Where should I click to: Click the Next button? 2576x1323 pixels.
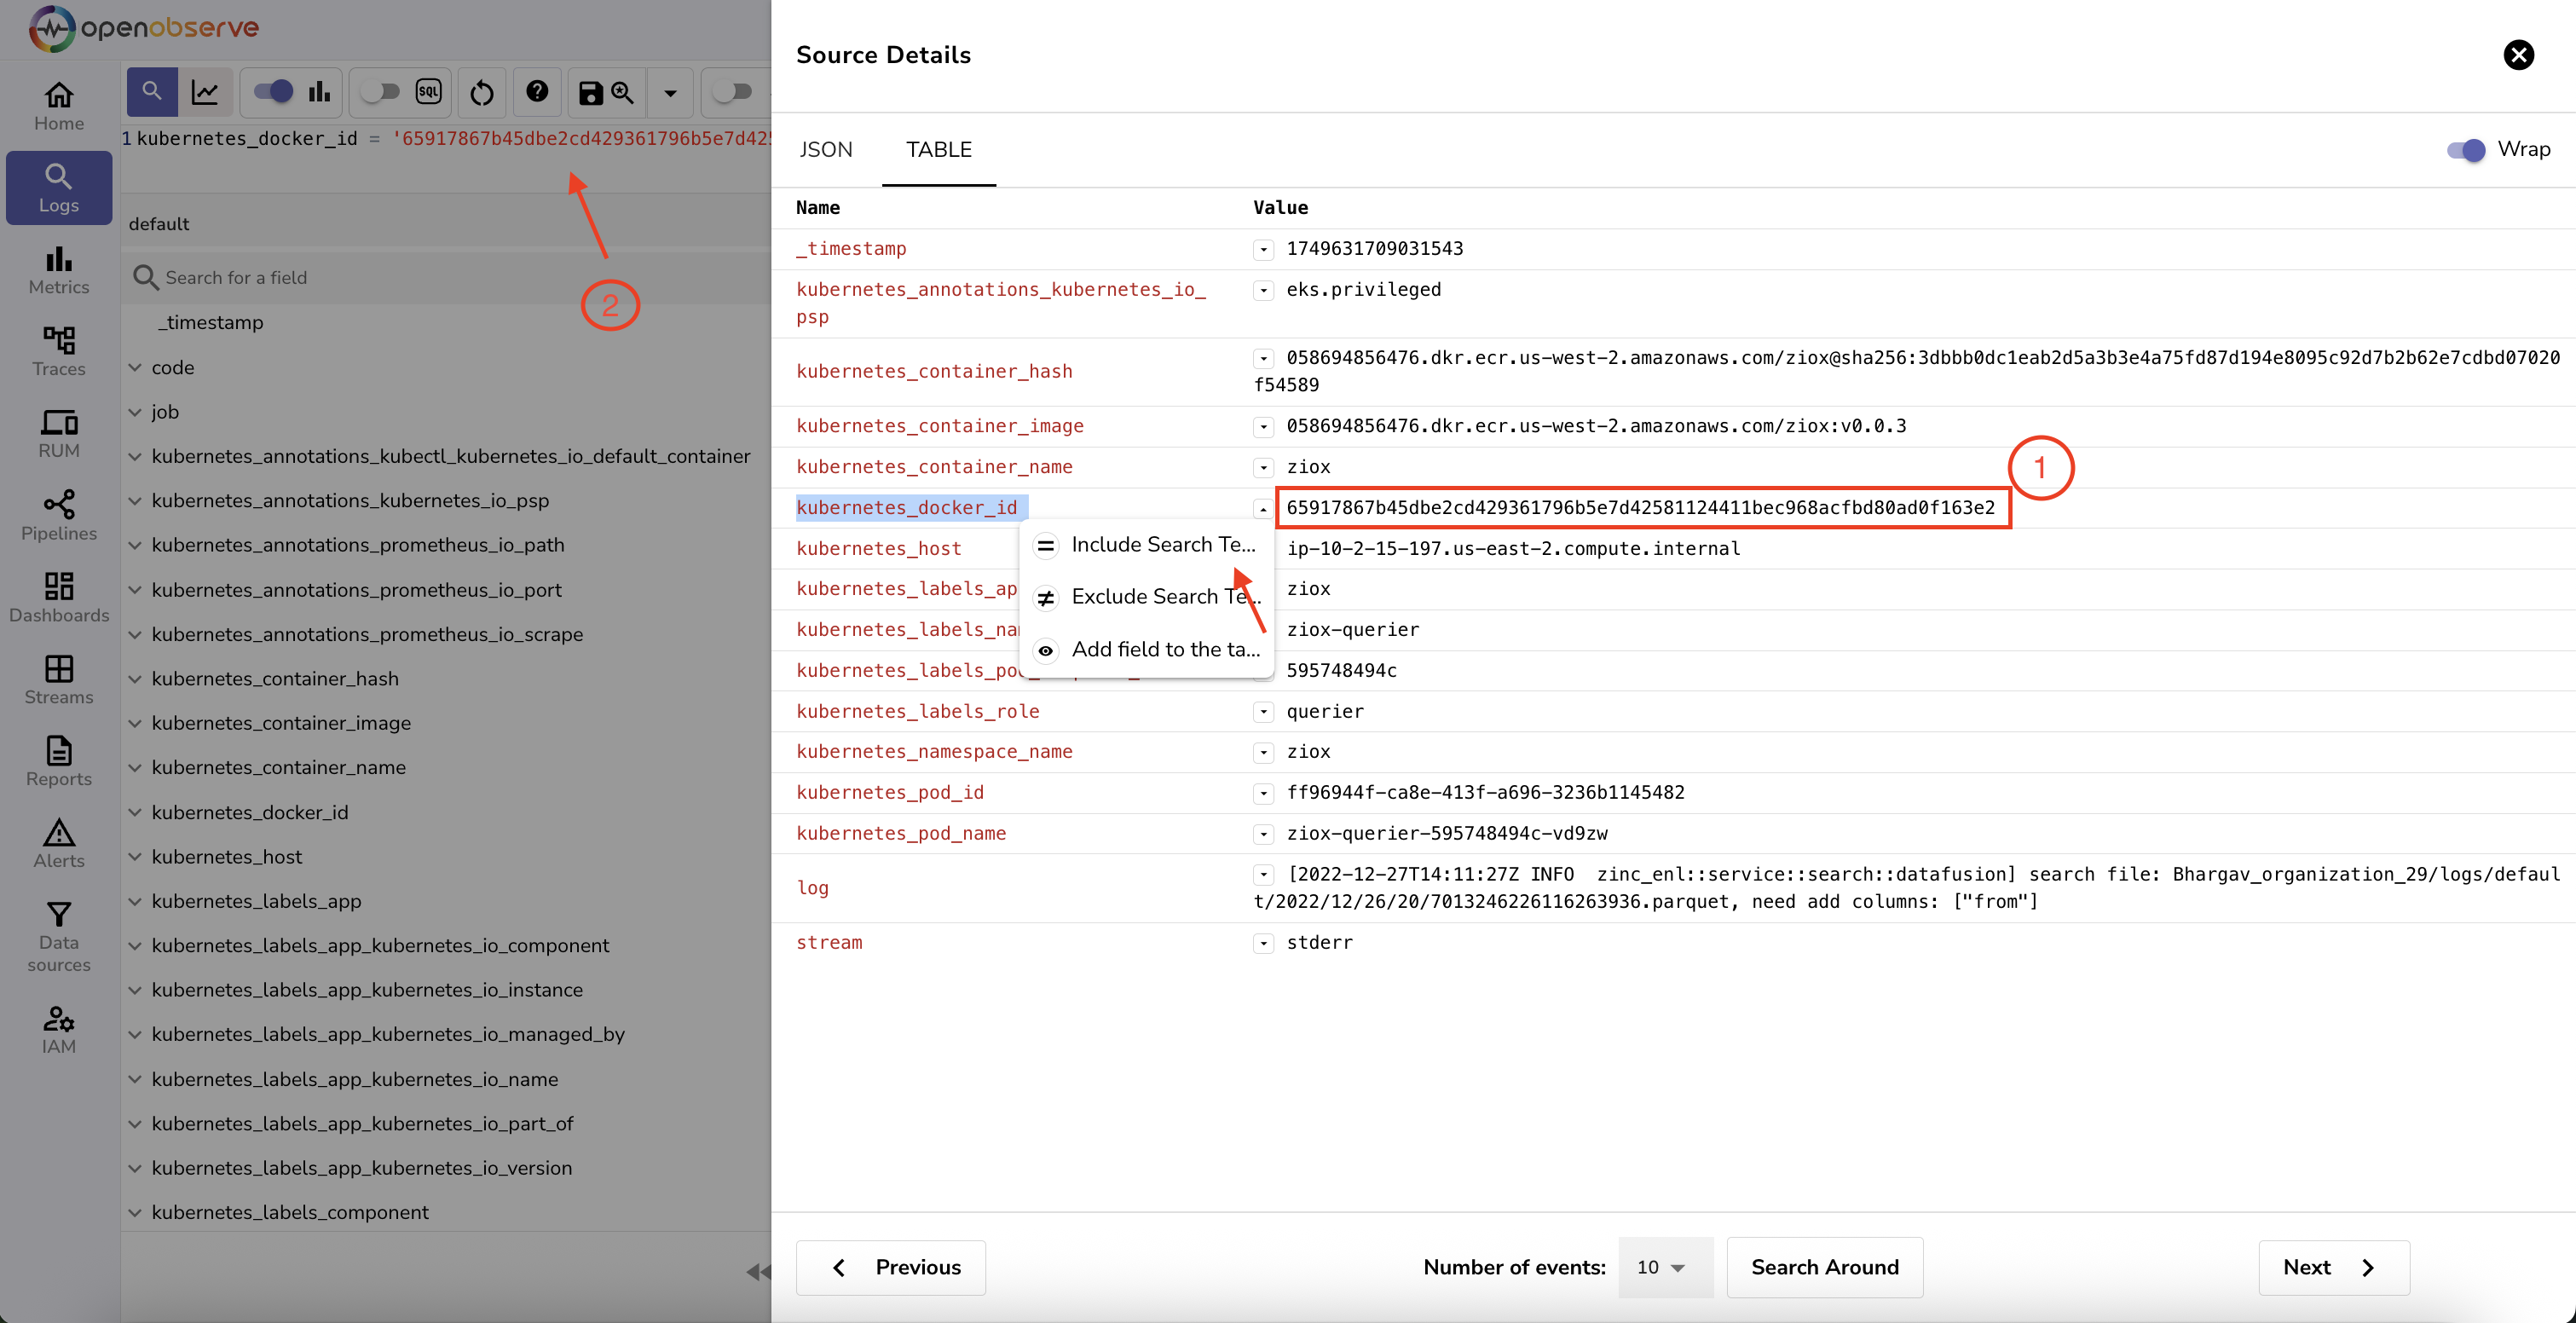(x=2334, y=1267)
